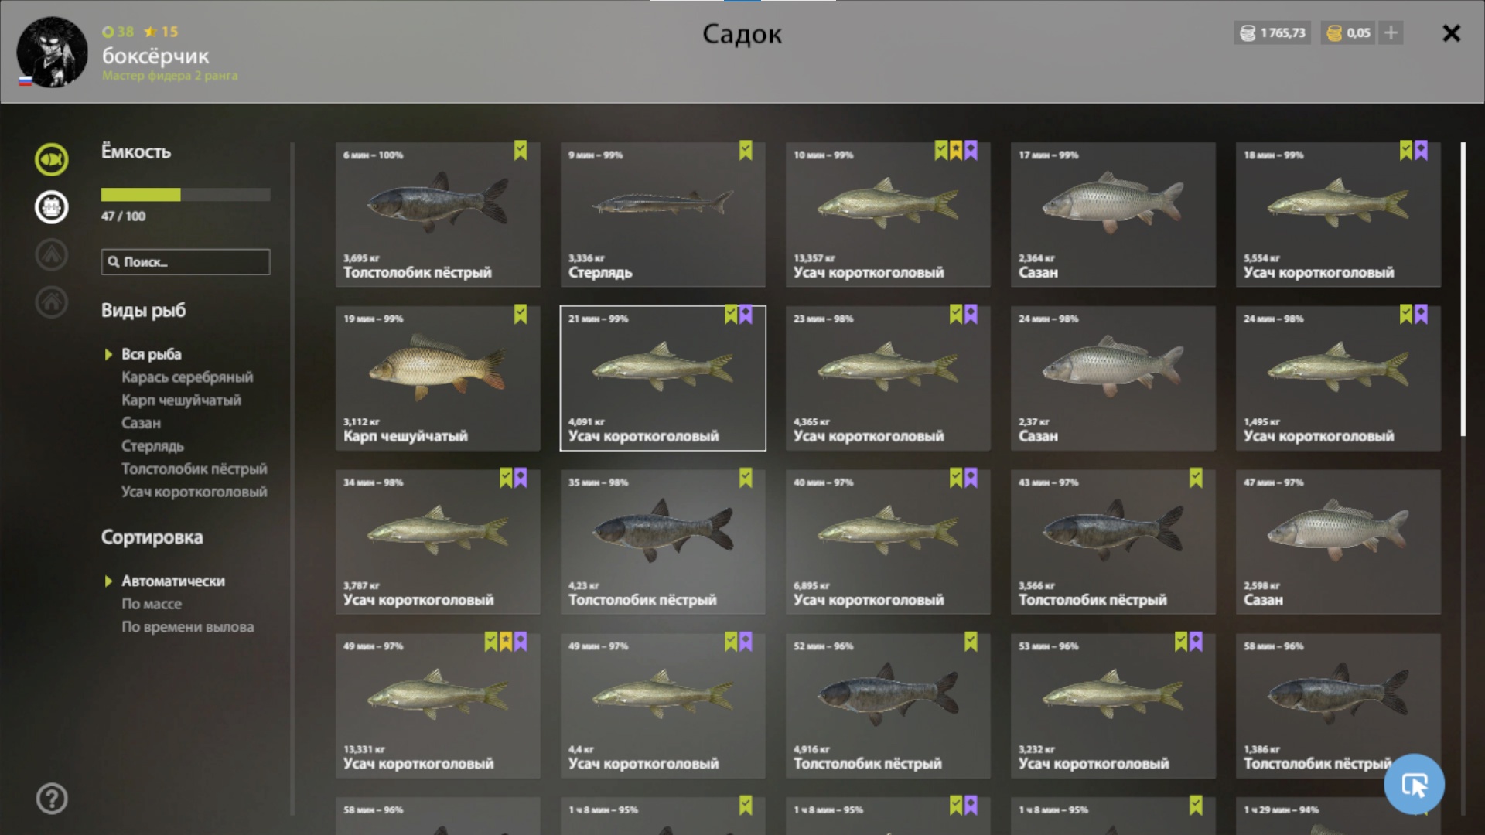Open the help question mark icon
This screenshot has width=1485, height=835.
[x=52, y=799]
